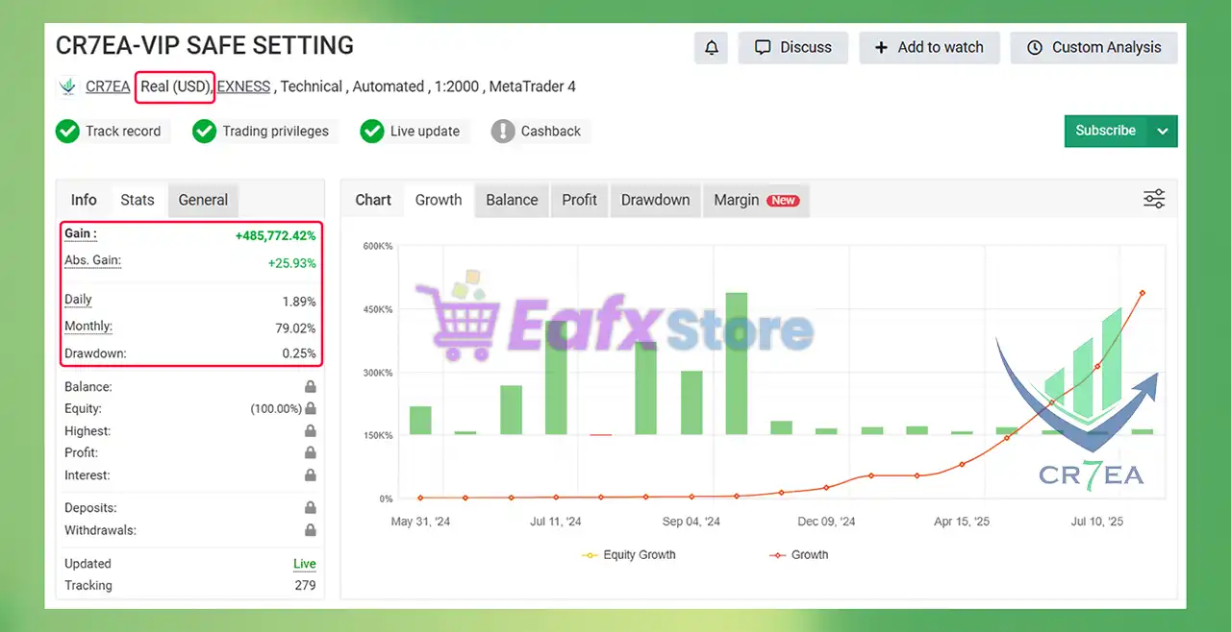Click the Deposits lock icon
Screen dimensions: 1231x632
pyautogui.click(x=311, y=507)
